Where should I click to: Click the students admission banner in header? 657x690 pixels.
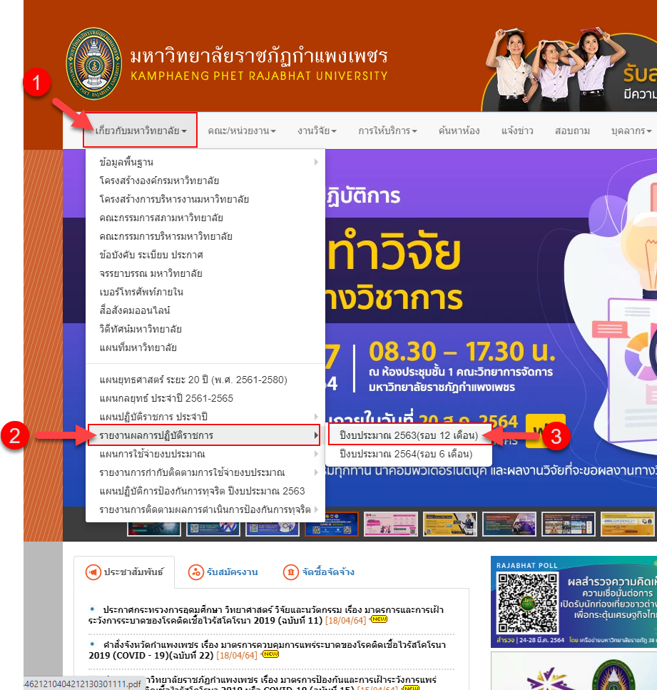(569, 69)
